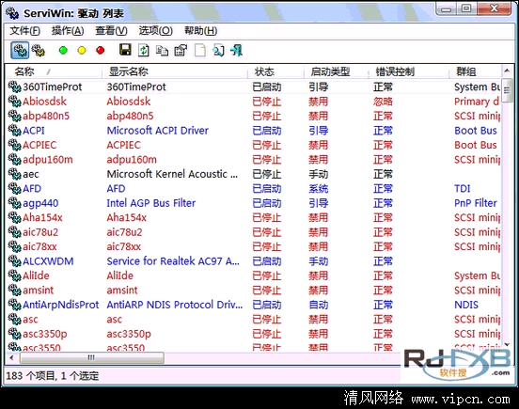This screenshot has width=519, height=409.
Task: Select the adpu160m driver name
Action: [48, 160]
